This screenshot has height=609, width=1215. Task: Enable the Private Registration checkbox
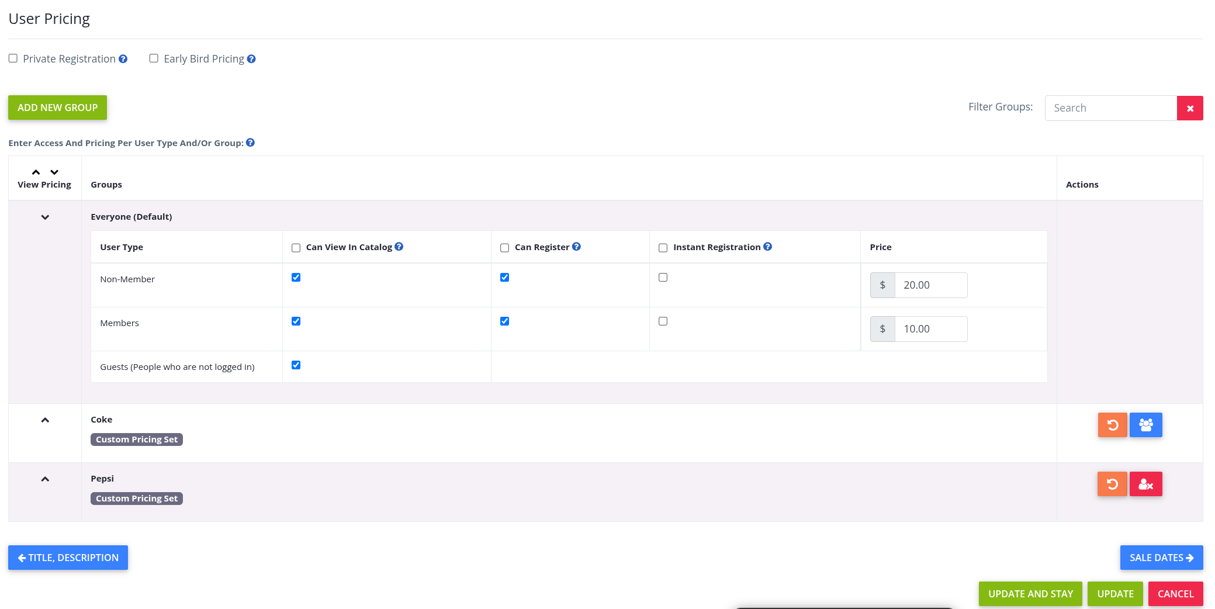13,58
